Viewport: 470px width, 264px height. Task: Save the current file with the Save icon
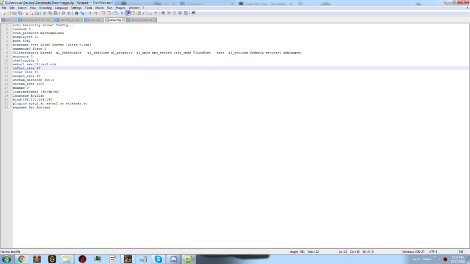click(15, 13)
